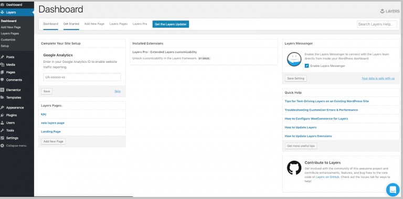Click the Dashboard gauge icon in sidebar
This screenshot has height=199, width=403.
click(2, 5)
